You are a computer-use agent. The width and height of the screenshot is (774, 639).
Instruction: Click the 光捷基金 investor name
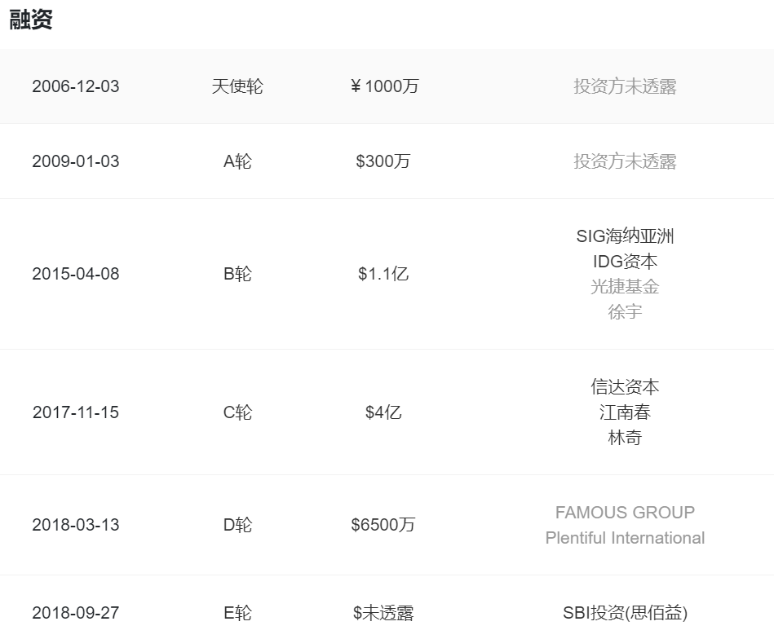tap(625, 287)
